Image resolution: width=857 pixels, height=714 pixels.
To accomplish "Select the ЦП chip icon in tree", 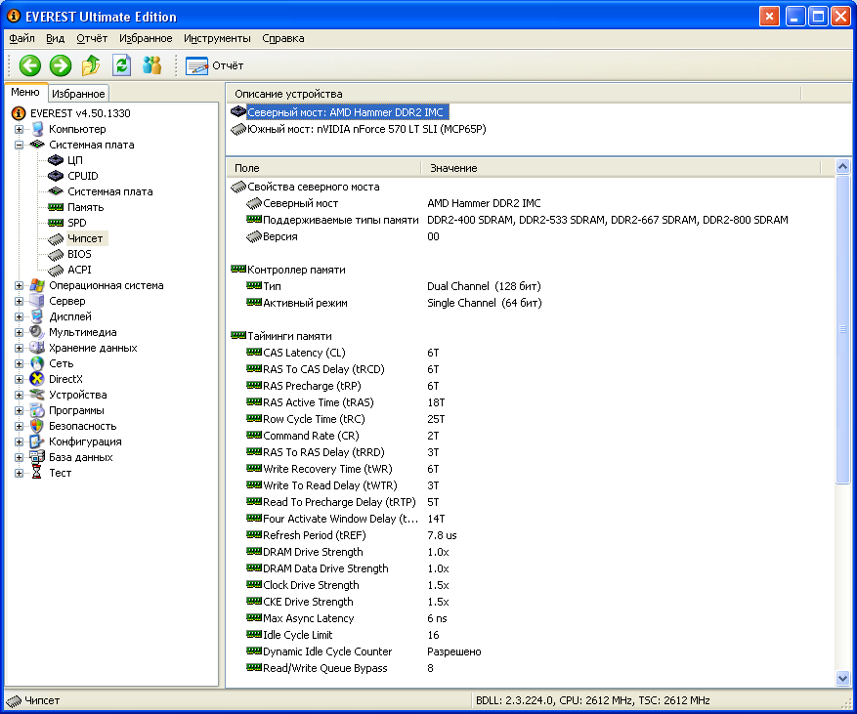I will point(56,160).
